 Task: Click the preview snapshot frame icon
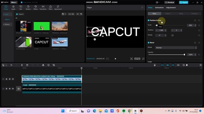131,59
